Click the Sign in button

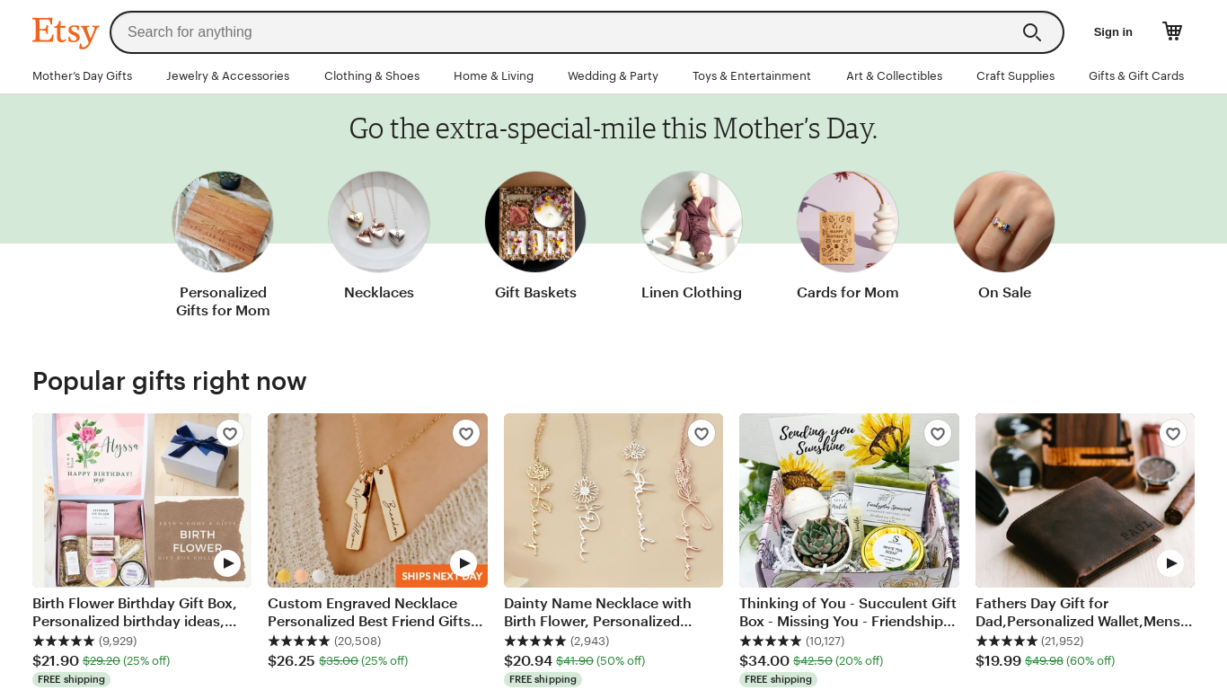click(x=1113, y=32)
